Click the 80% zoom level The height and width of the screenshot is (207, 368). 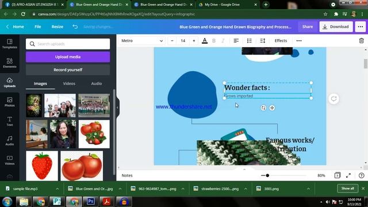click(321, 175)
